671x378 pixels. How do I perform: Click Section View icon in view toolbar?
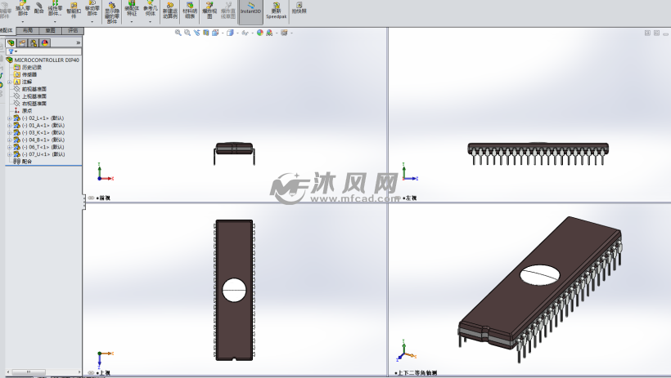click(206, 33)
